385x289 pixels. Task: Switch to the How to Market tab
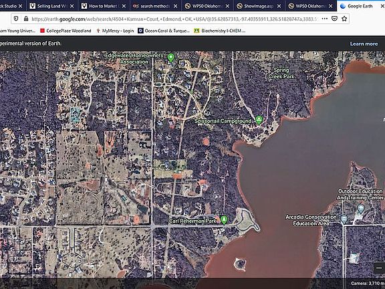104,6
